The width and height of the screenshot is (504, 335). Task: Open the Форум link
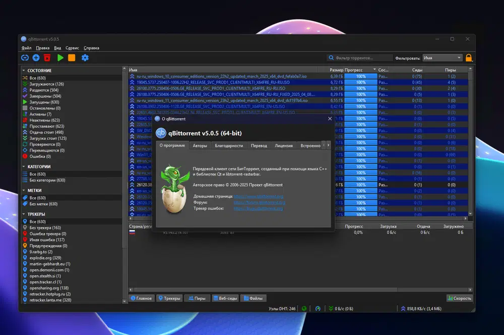pos(260,203)
